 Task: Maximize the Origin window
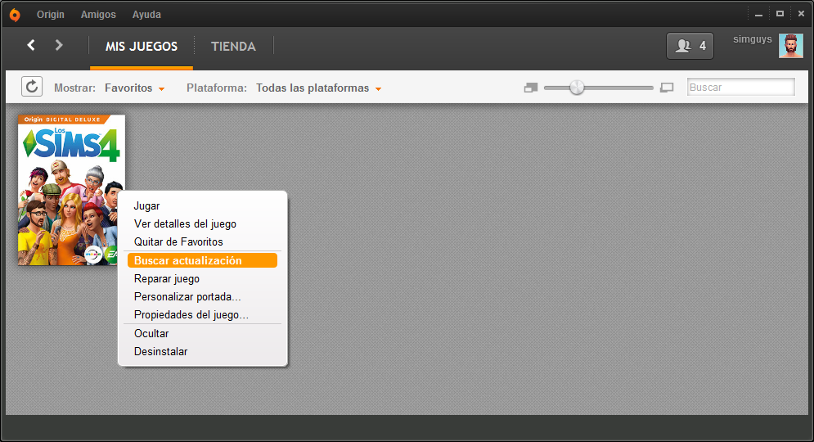point(780,14)
